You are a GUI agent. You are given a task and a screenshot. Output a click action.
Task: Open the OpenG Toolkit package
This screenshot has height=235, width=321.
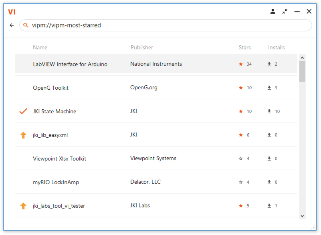(50, 88)
